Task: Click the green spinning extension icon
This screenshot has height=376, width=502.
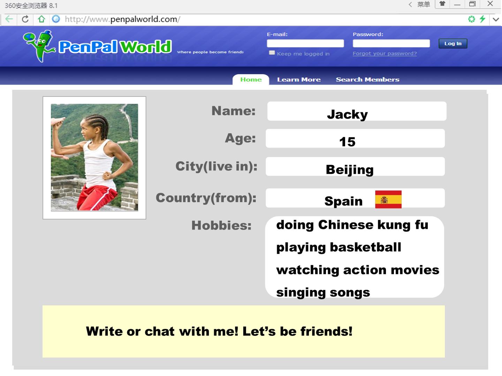Action: 472,19
